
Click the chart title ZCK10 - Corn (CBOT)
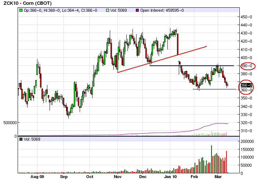[x=28, y=3]
